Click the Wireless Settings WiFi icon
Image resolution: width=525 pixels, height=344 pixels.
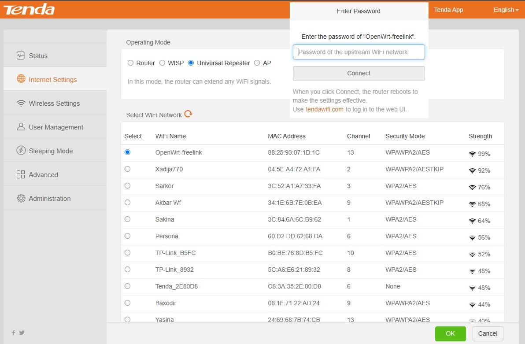[21, 104]
